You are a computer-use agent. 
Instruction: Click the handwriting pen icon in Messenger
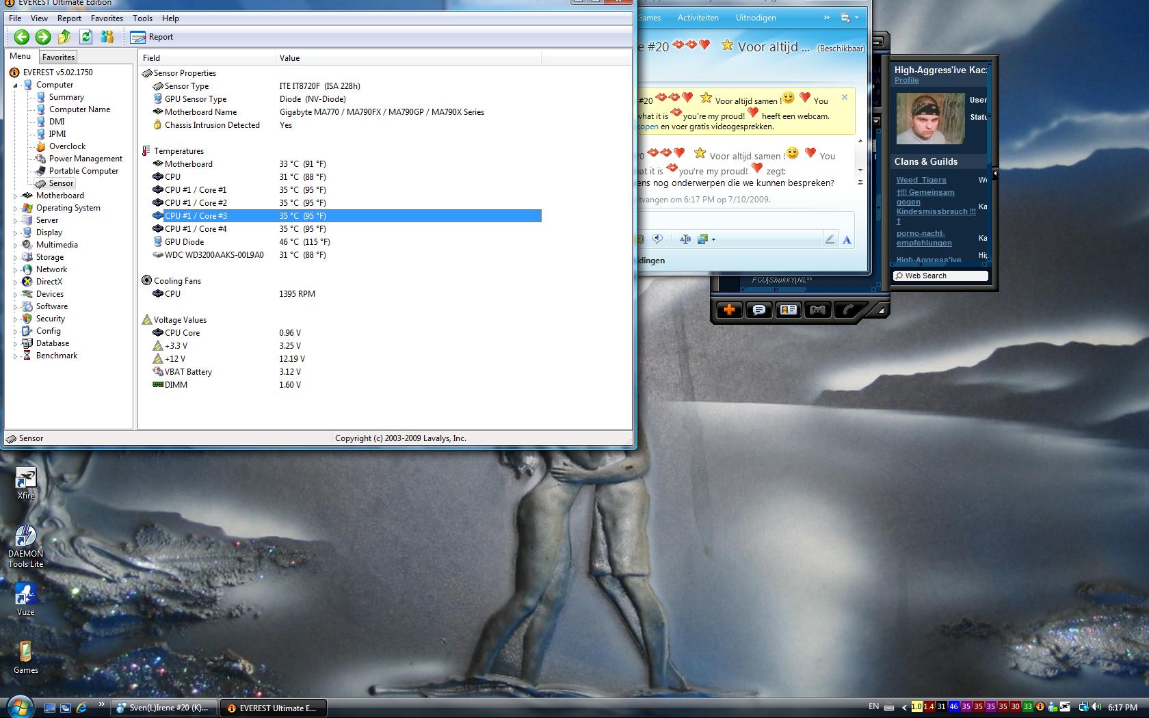[x=830, y=239]
